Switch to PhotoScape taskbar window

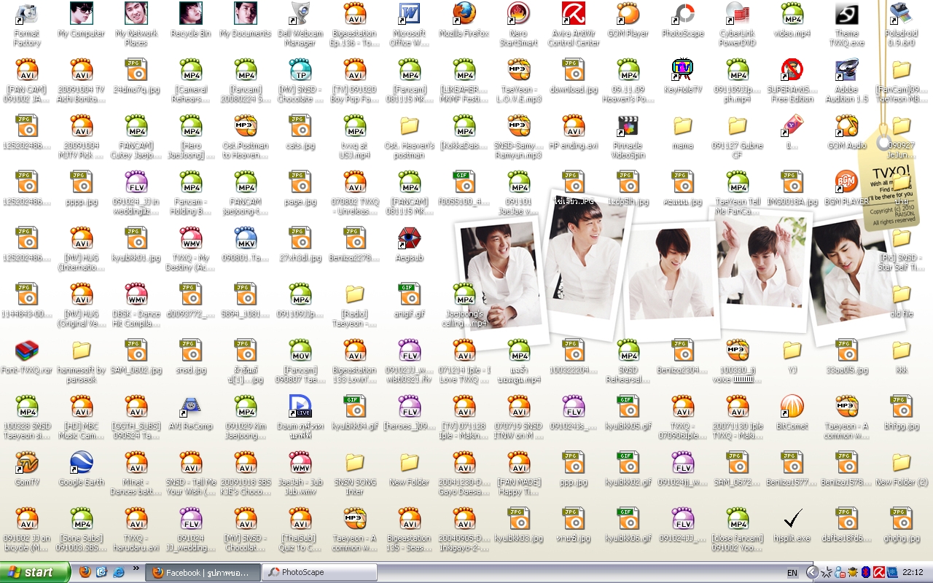[320, 573]
